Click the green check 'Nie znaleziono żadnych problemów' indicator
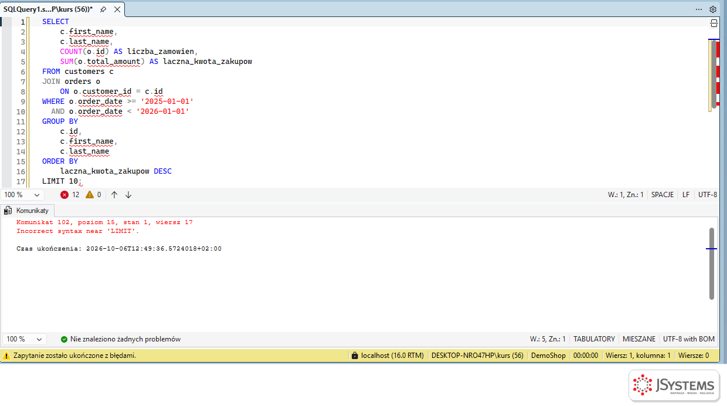This screenshot has height=406, width=727. coord(64,339)
